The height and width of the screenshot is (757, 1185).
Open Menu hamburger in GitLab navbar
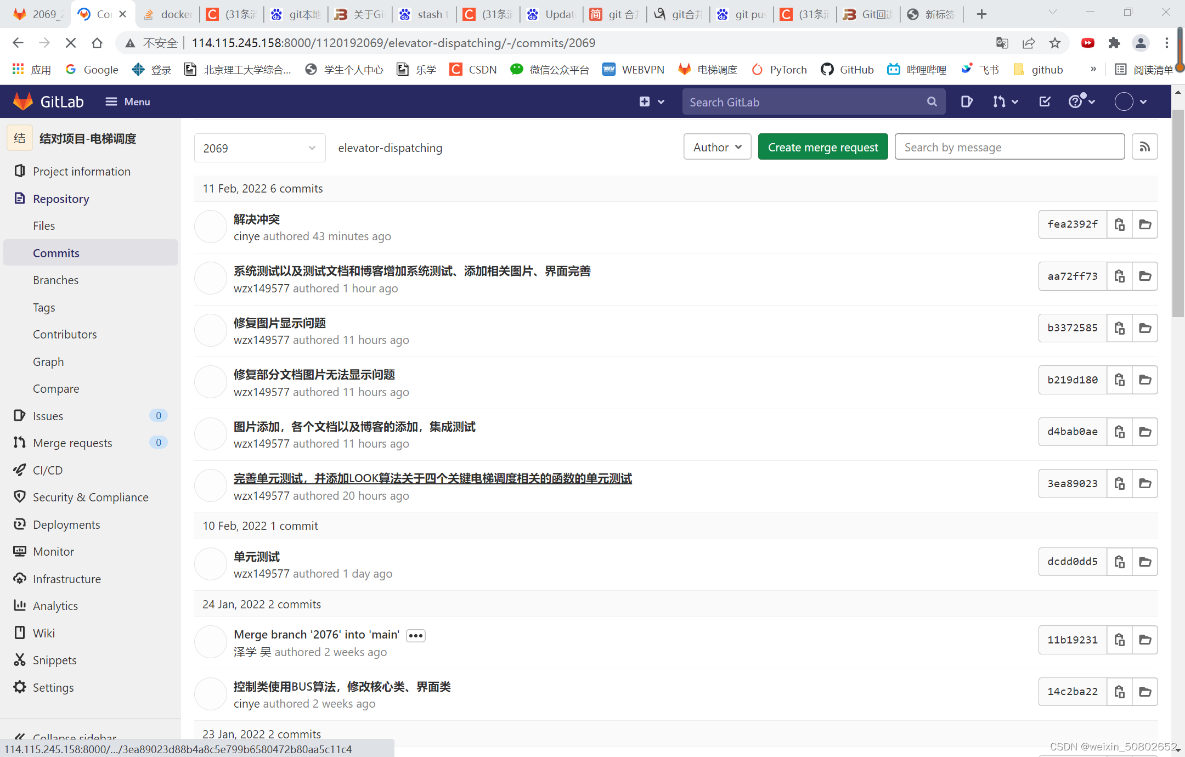tap(127, 101)
